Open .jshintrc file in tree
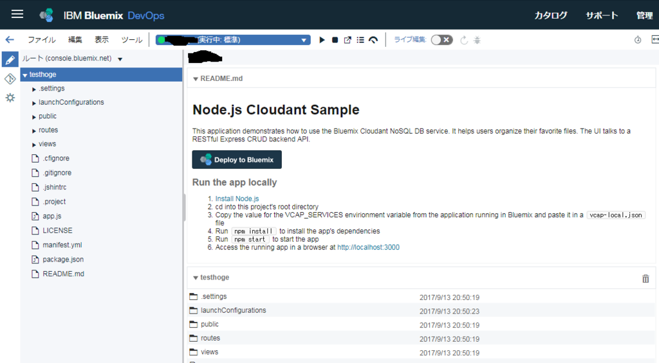This screenshot has width=659, height=363. coord(54,187)
